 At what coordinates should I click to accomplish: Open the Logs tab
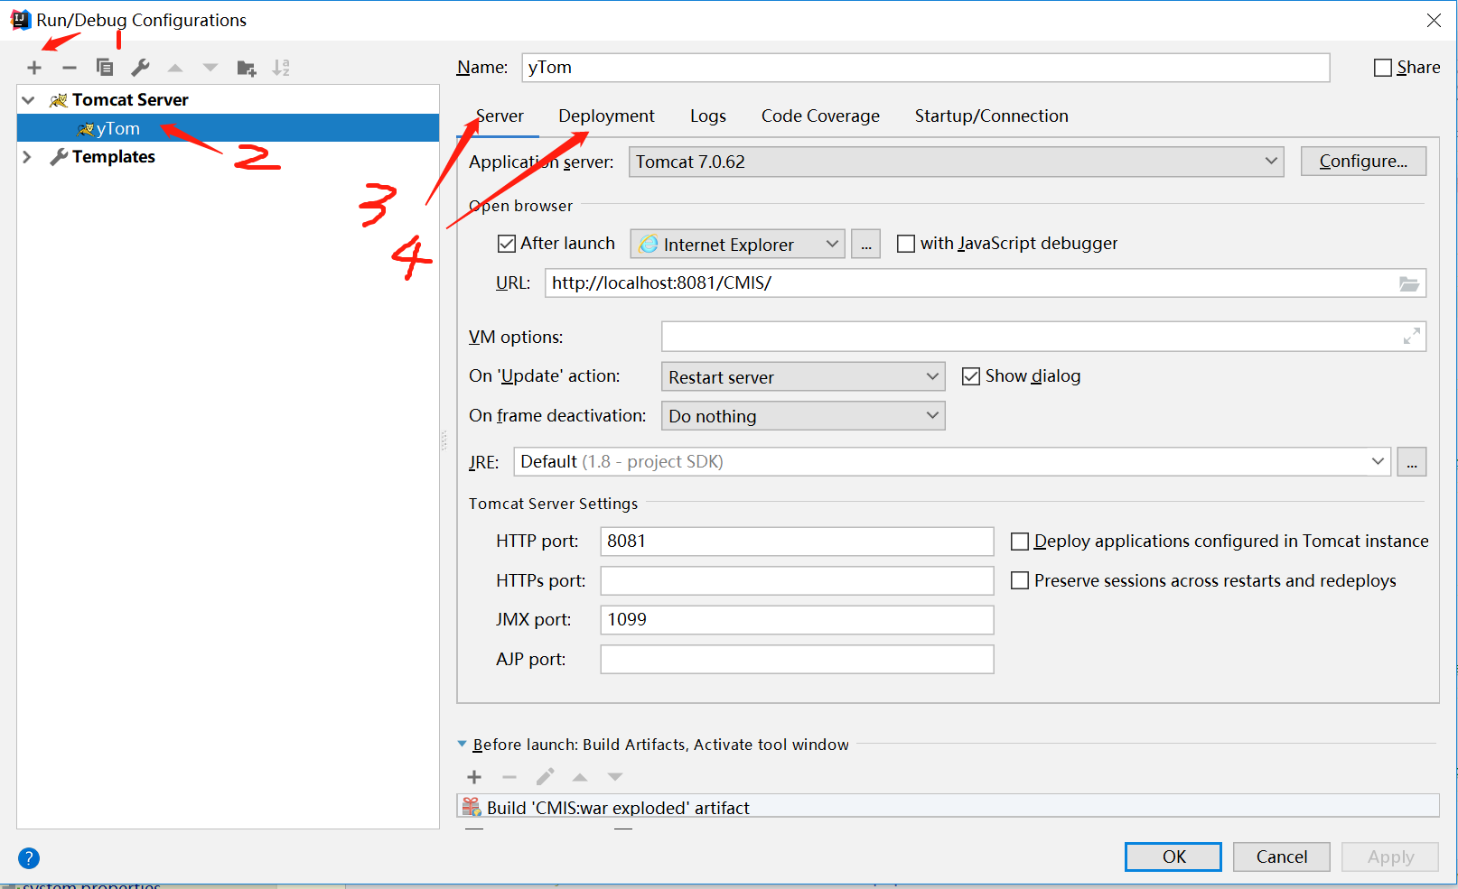[708, 116]
